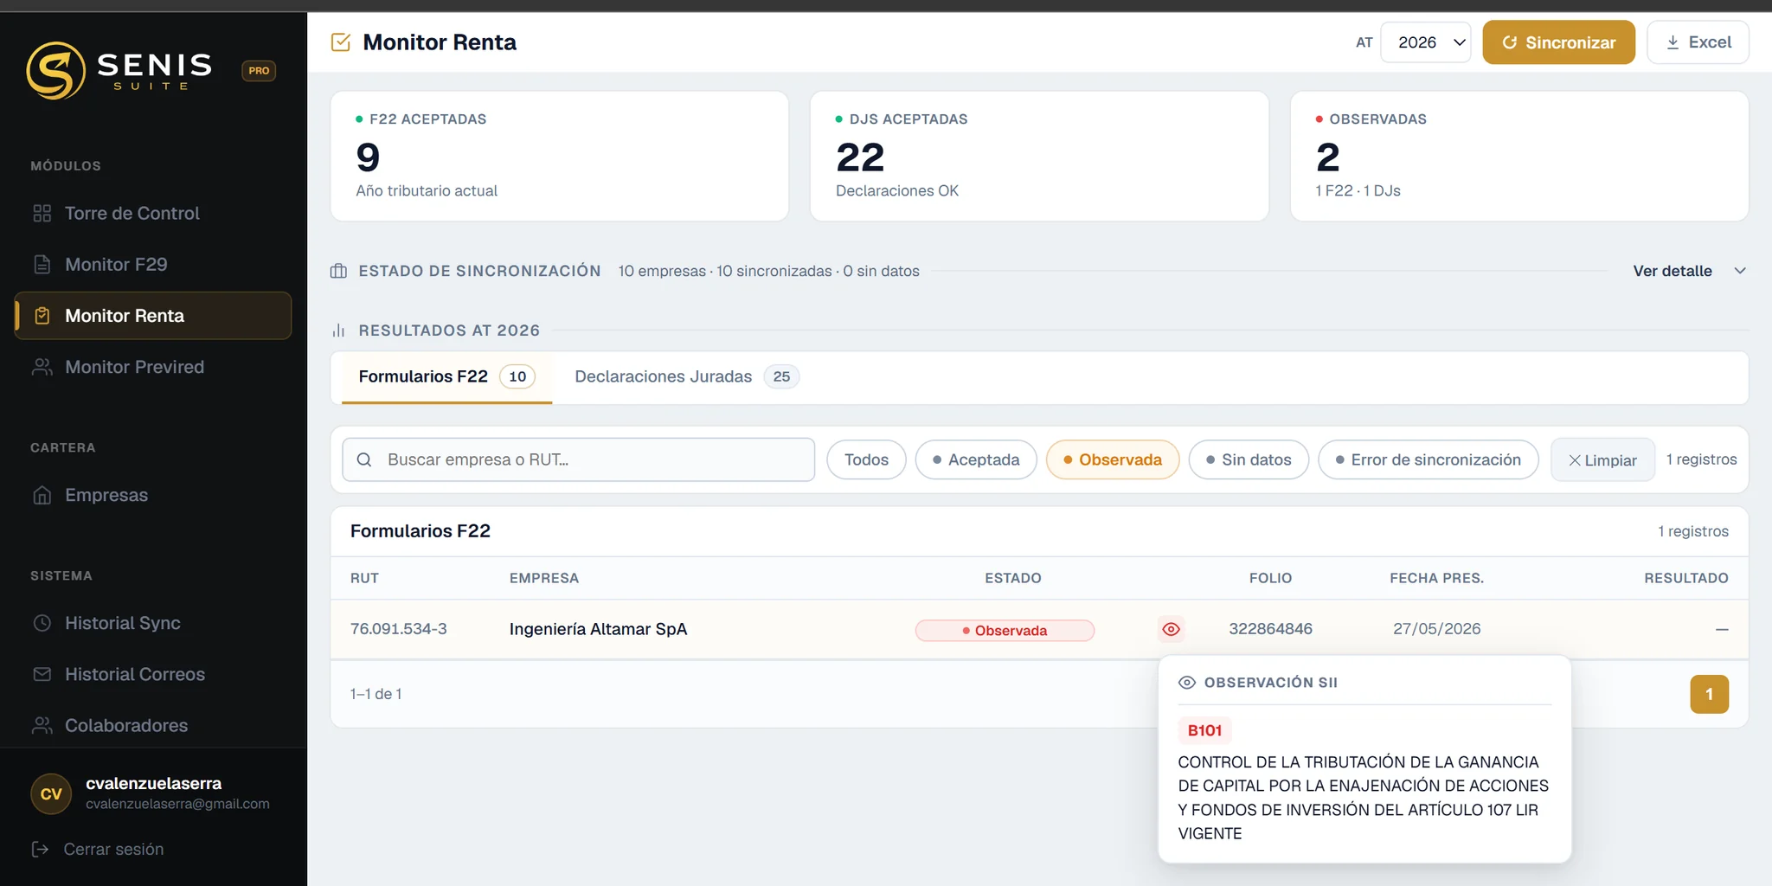Click RUT 76.091.534-3 cell
Viewport: 1772px width, 886px height.
(399, 629)
